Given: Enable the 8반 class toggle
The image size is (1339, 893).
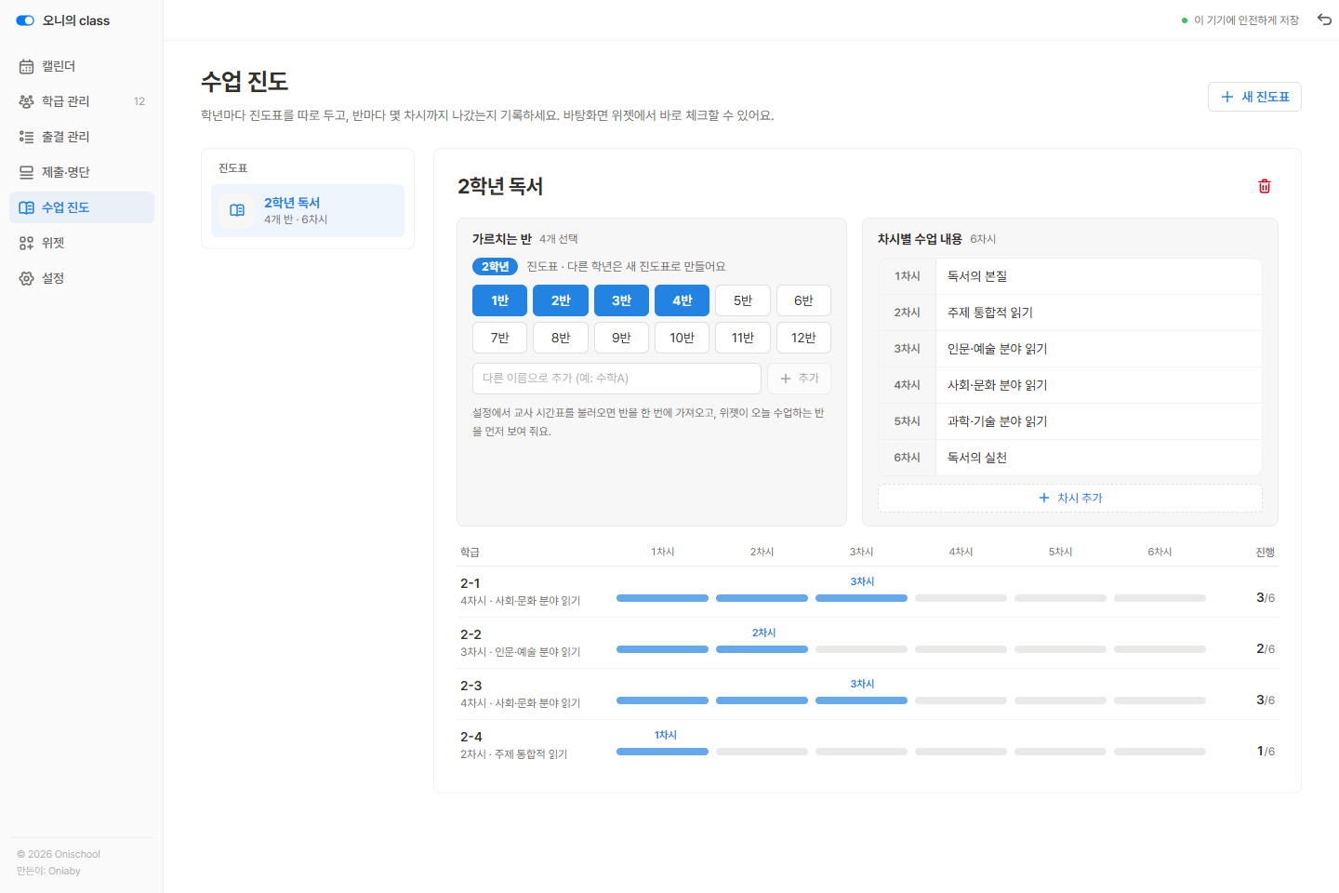Looking at the screenshot, I should tap(561, 338).
